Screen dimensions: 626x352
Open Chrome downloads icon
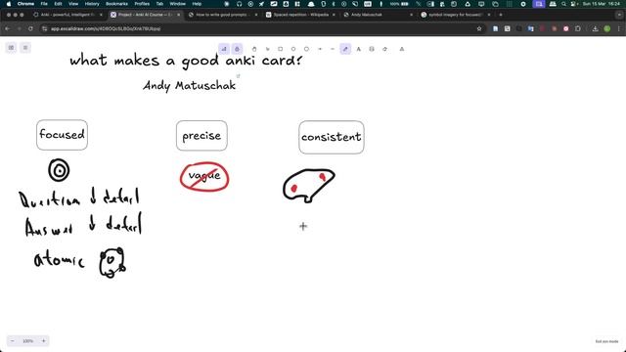point(595,28)
